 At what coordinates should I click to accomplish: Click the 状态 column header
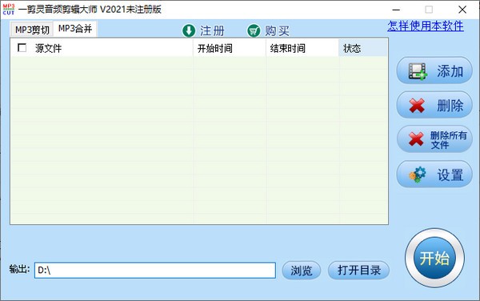pyautogui.click(x=363, y=48)
